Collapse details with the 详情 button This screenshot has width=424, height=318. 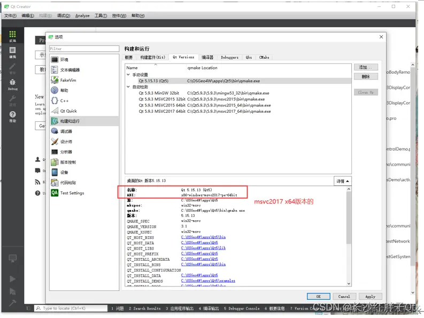[342, 181]
